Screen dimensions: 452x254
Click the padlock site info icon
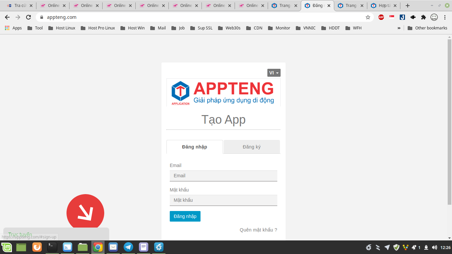[x=42, y=17]
